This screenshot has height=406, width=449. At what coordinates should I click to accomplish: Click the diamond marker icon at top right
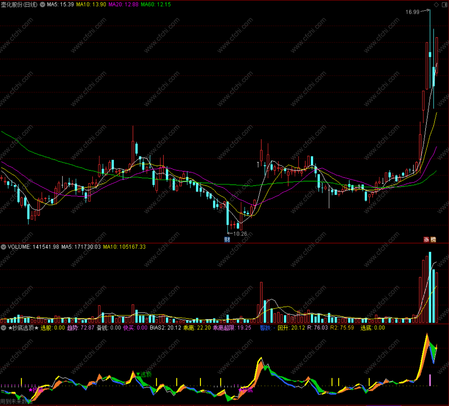tap(436, 4)
